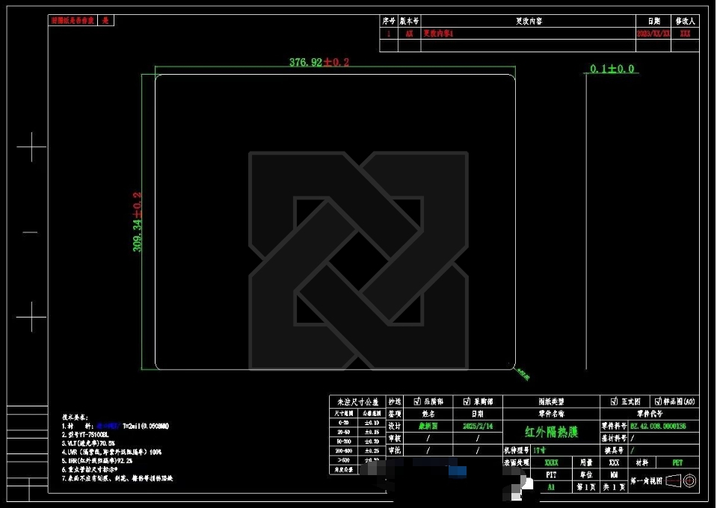The image size is (717, 508).
Task: Click the 抄送 label
Action: click(x=395, y=402)
